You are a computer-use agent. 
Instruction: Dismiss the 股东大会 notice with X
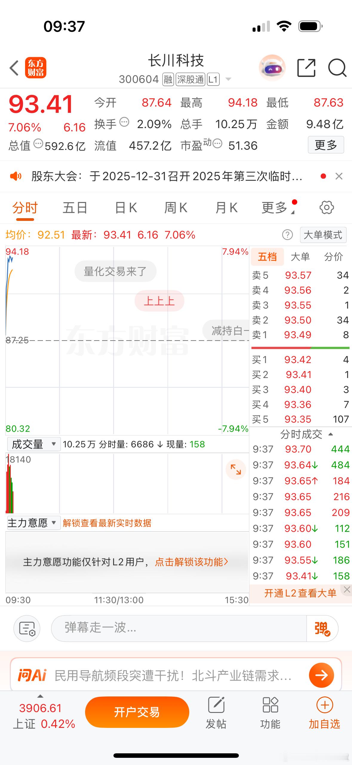tap(339, 176)
